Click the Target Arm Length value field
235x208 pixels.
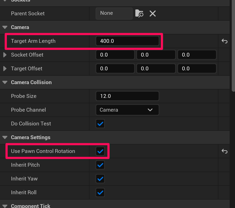127,41
